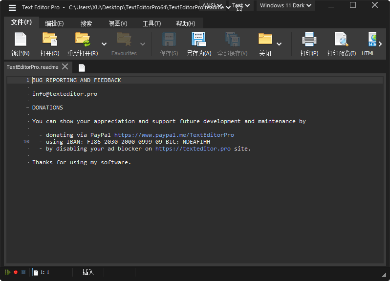Open the 文件(F) menu tab
This screenshot has height=281, width=390.
22,22
